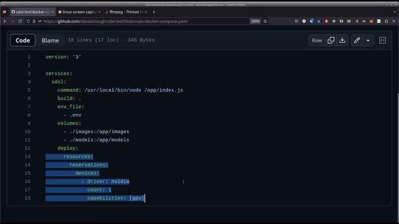Go forward one page

(12, 21)
